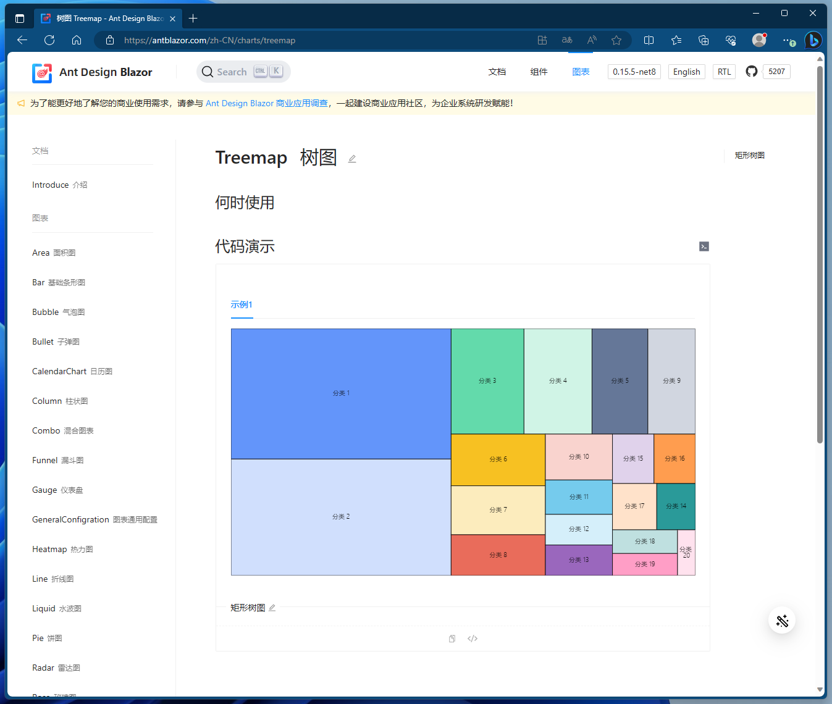Click the Ant Design Blazor logo
This screenshot has height=704, width=832.
[41, 72]
